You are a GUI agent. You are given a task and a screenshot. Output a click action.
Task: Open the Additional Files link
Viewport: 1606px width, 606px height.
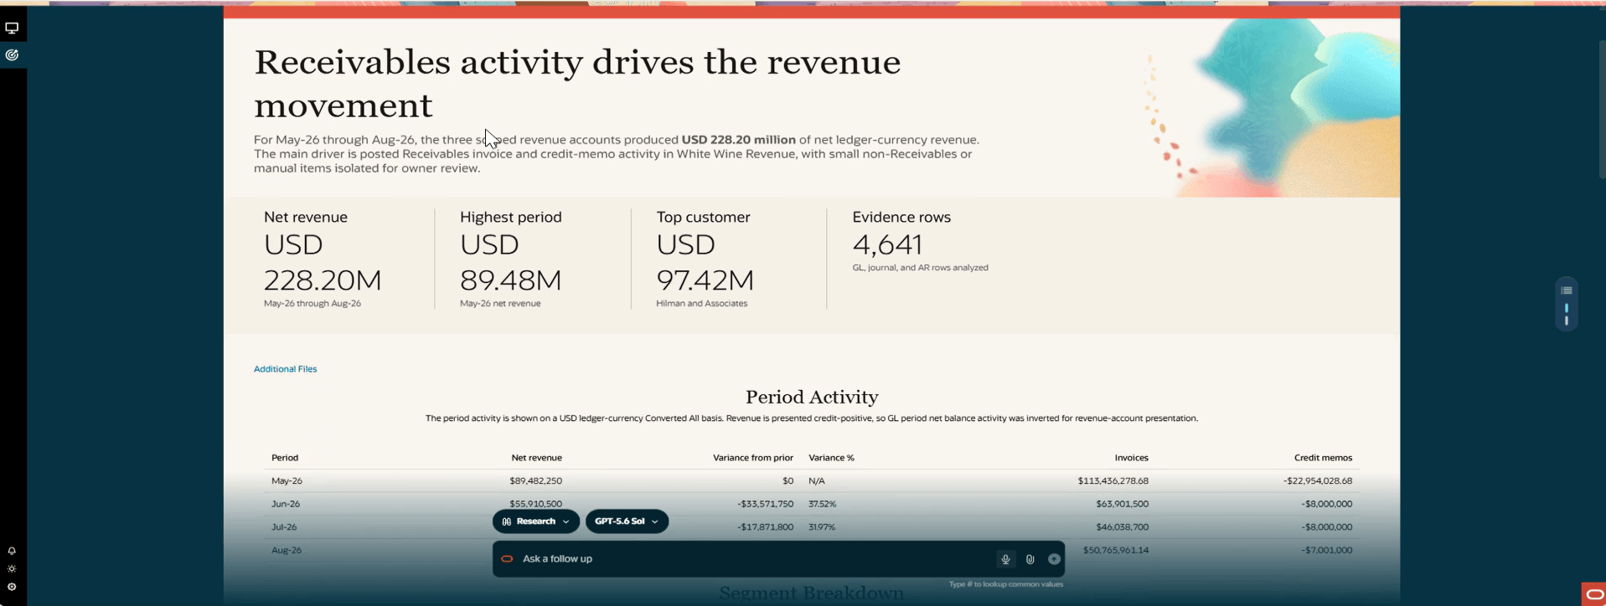(x=285, y=369)
